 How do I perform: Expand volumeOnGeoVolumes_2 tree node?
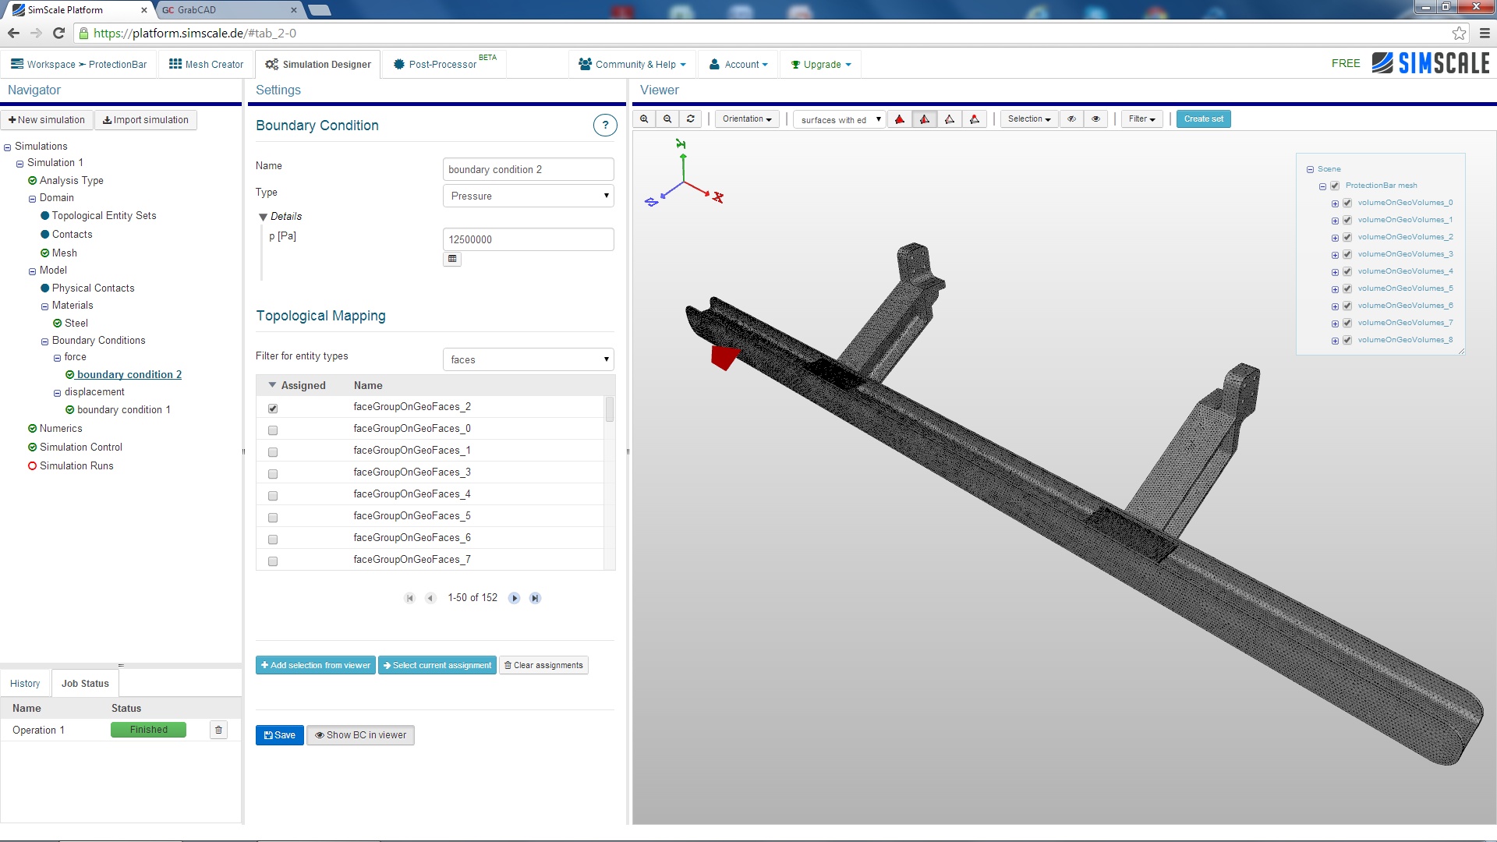pos(1335,238)
